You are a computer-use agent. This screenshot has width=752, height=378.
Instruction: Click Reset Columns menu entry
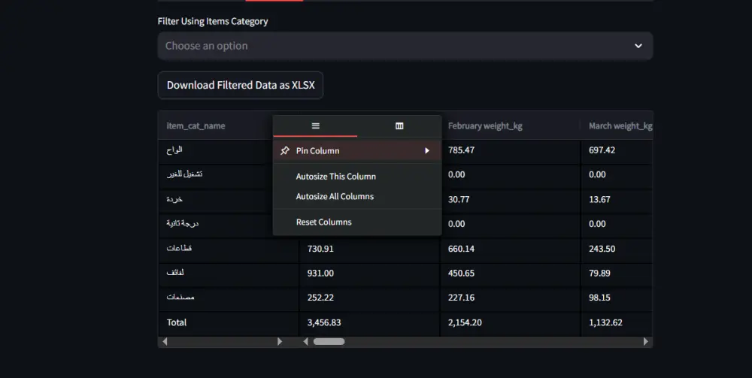pyautogui.click(x=323, y=222)
